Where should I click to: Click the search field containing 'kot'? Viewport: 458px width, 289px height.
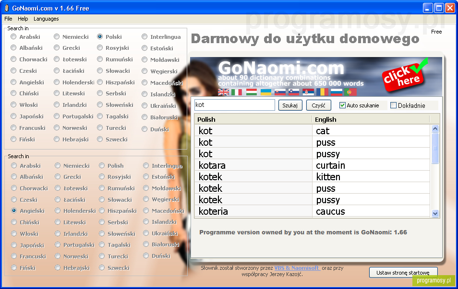tap(235, 105)
